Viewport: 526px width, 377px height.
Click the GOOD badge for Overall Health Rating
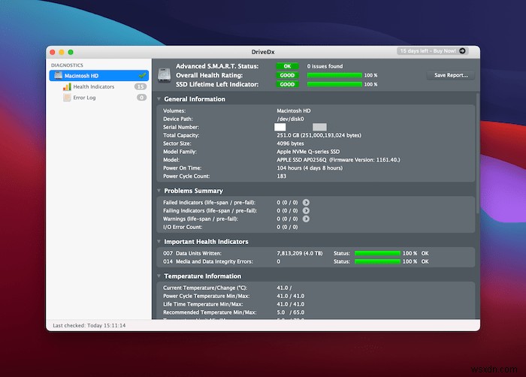[x=287, y=75]
